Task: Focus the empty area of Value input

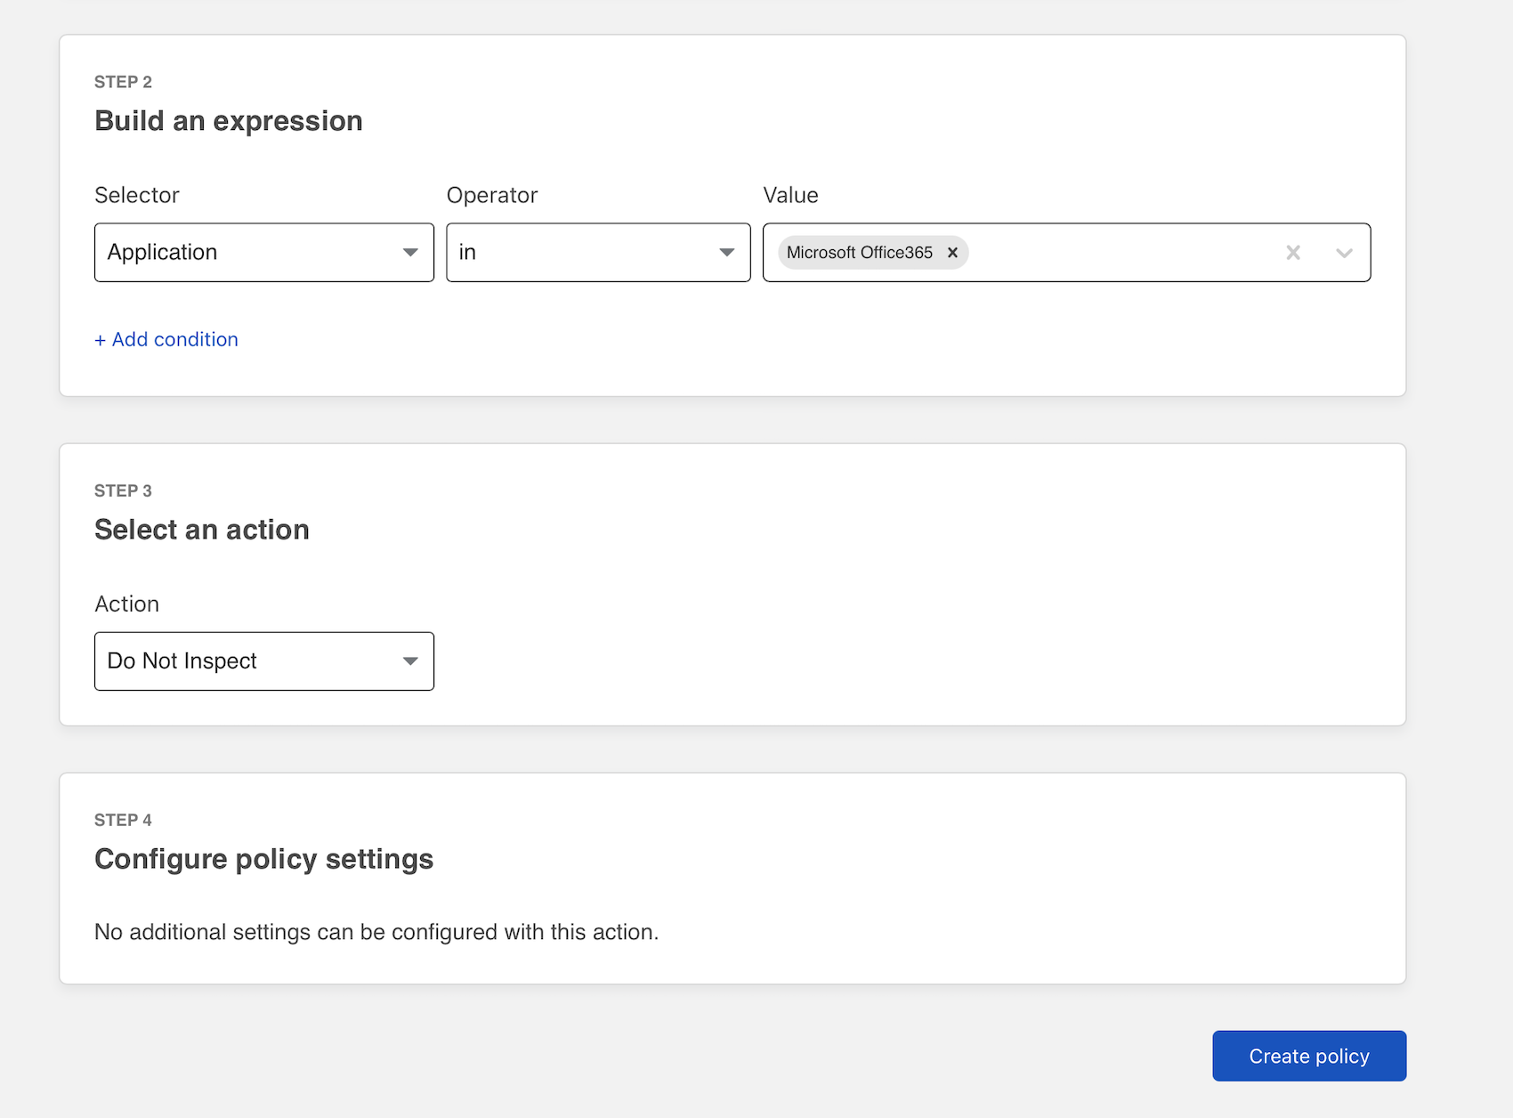Action: 1121,253
